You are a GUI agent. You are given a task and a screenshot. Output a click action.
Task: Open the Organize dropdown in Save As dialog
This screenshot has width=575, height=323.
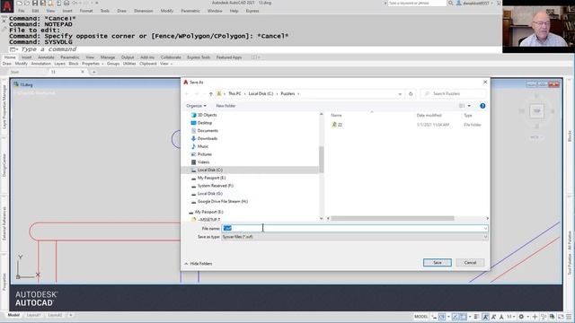[x=196, y=106]
